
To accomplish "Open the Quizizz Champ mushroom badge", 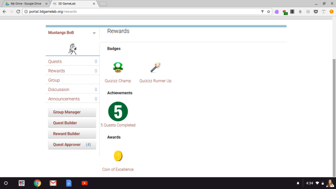I will point(118,67).
